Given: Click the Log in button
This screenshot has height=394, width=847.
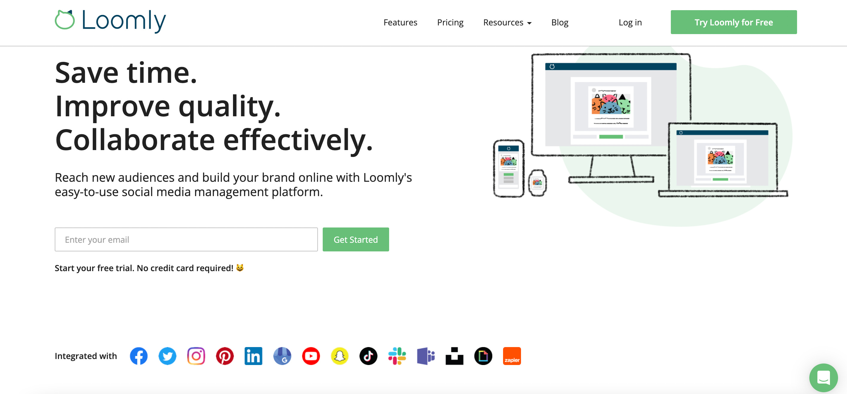Looking at the screenshot, I should pyautogui.click(x=630, y=22).
